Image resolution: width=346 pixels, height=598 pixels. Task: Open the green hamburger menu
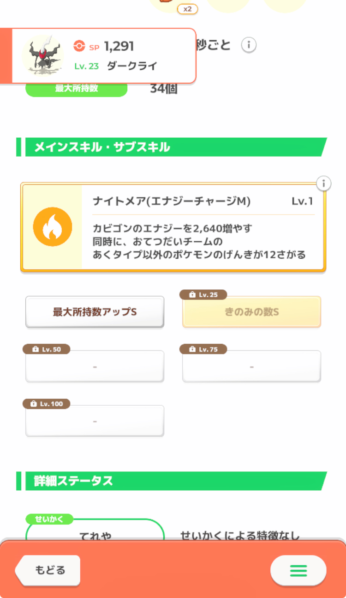click(x=298, y=571)
